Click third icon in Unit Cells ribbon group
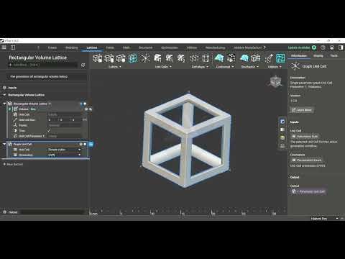345x259 pixels. [169, 58]
